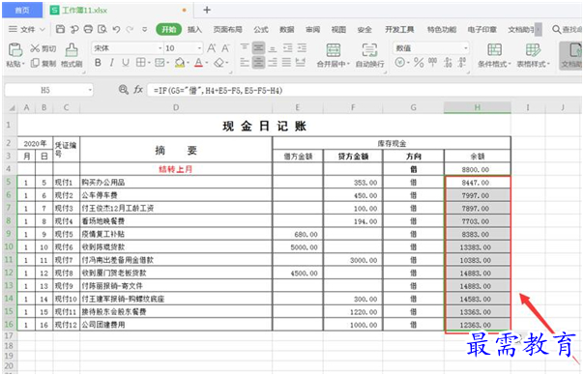584x375 pixels.
Task: Open customize quick access toolbar dropdown
Action: click(x=144, y=29)
